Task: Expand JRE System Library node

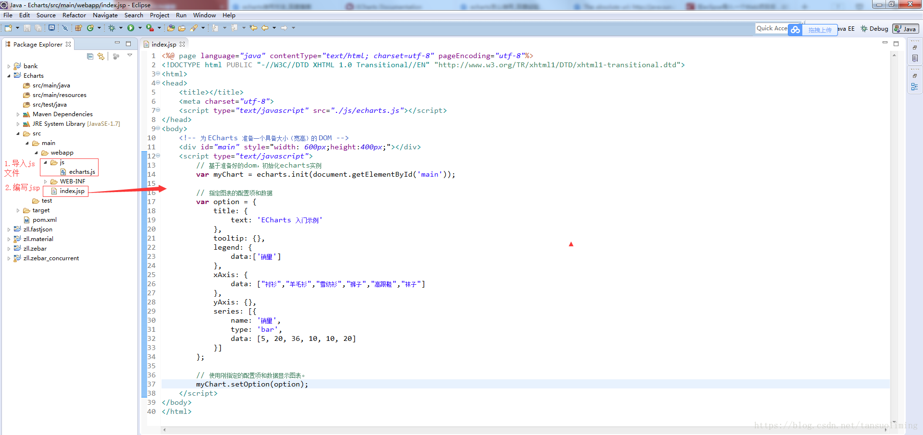Action: (18, 124)
